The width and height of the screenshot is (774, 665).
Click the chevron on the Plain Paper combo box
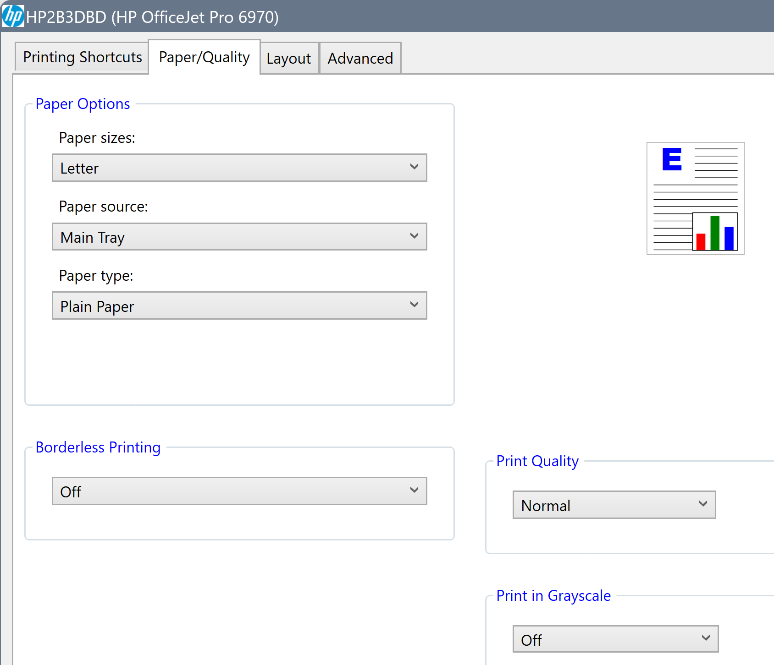point(415,305)
